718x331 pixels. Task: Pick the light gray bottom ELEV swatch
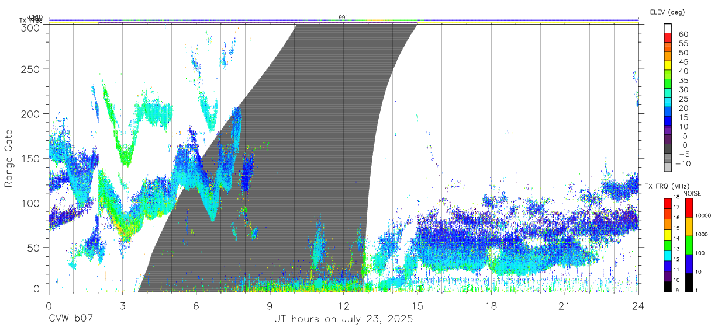pos(668,167)
